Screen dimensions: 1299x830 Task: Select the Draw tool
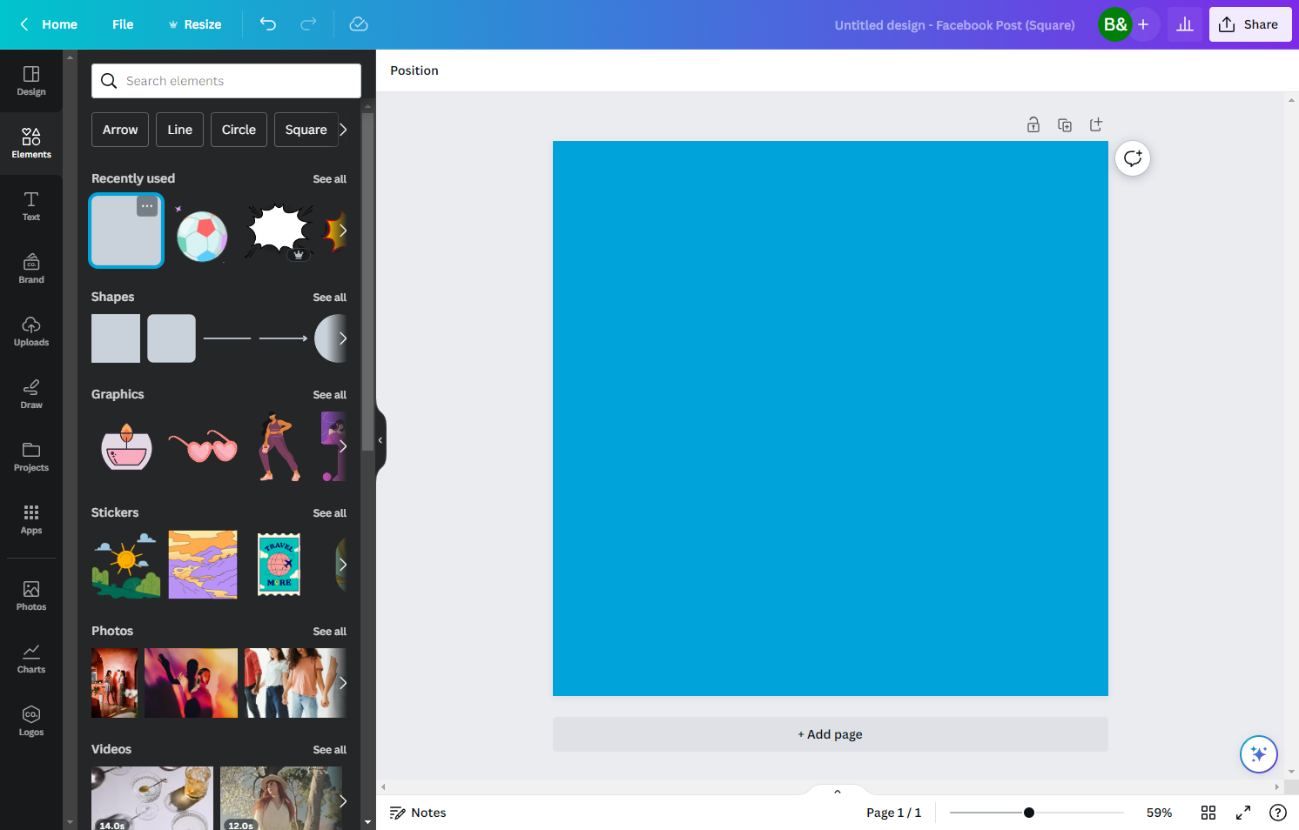(x=31, y=394)
